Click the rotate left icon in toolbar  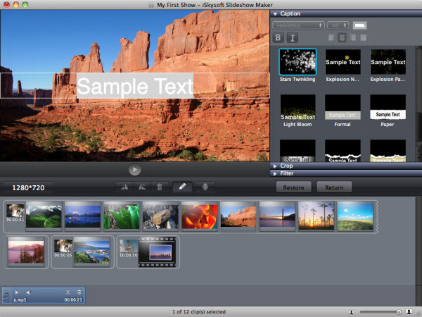[125, 187]
